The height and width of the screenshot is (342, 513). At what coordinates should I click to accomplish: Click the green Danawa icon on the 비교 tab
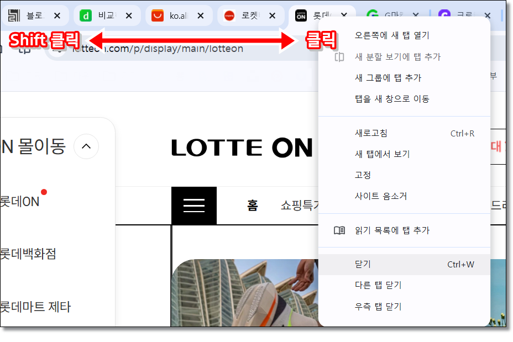[x=86, y=15]
